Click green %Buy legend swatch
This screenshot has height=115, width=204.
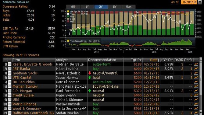coord(68,16)
